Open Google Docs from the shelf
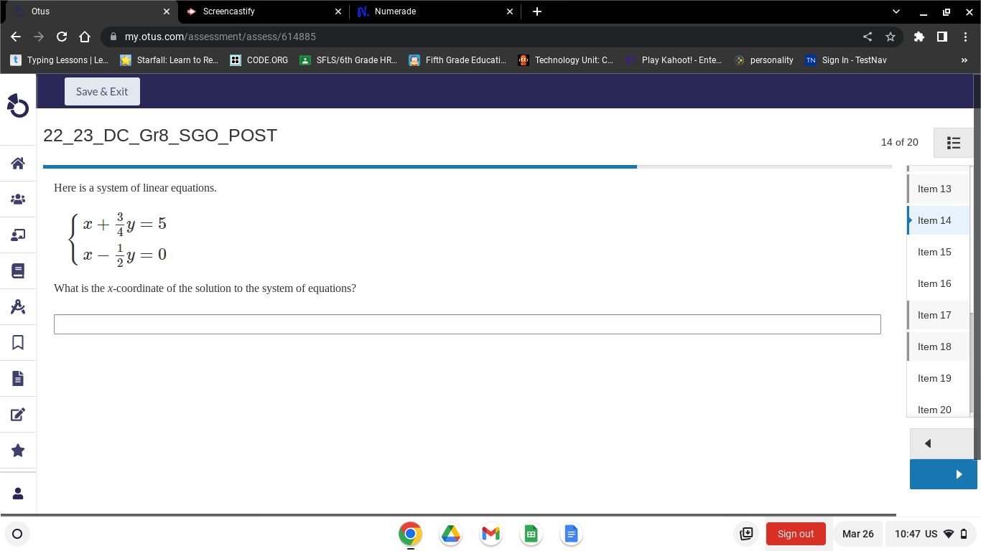The height and width of the screenshot is (551, 981). click(571, 534)
